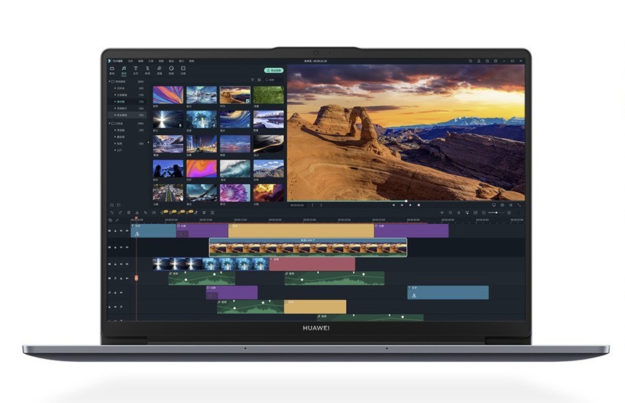
Task: Click the snapshot camera icon below preview
Action: coord(501,205)
